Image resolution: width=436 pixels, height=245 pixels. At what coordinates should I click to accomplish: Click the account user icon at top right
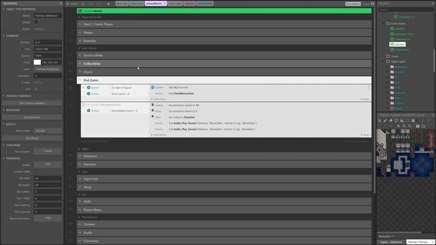(373, 3)
